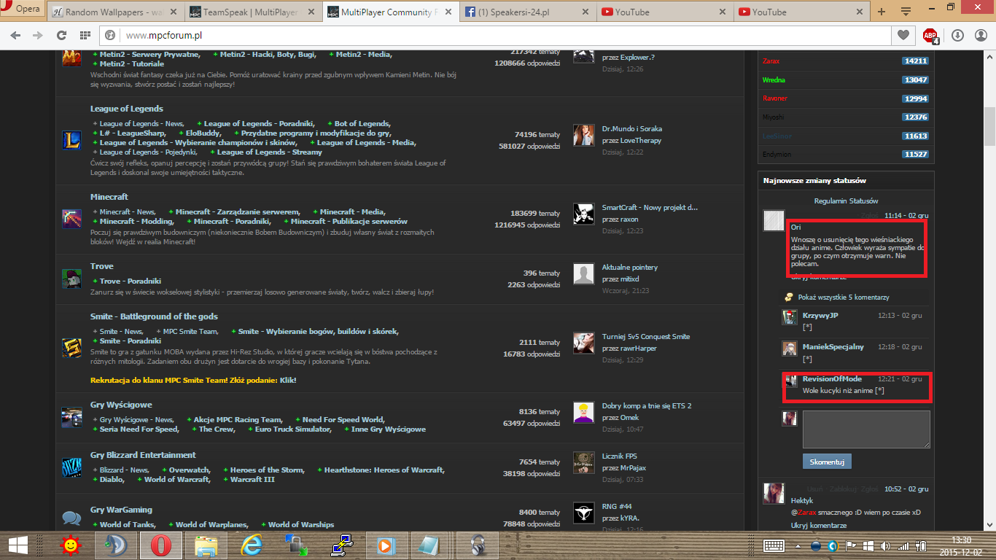This screenshot has width=996, height=560.
Task: Reload the current page
Action: click(62, 35)
